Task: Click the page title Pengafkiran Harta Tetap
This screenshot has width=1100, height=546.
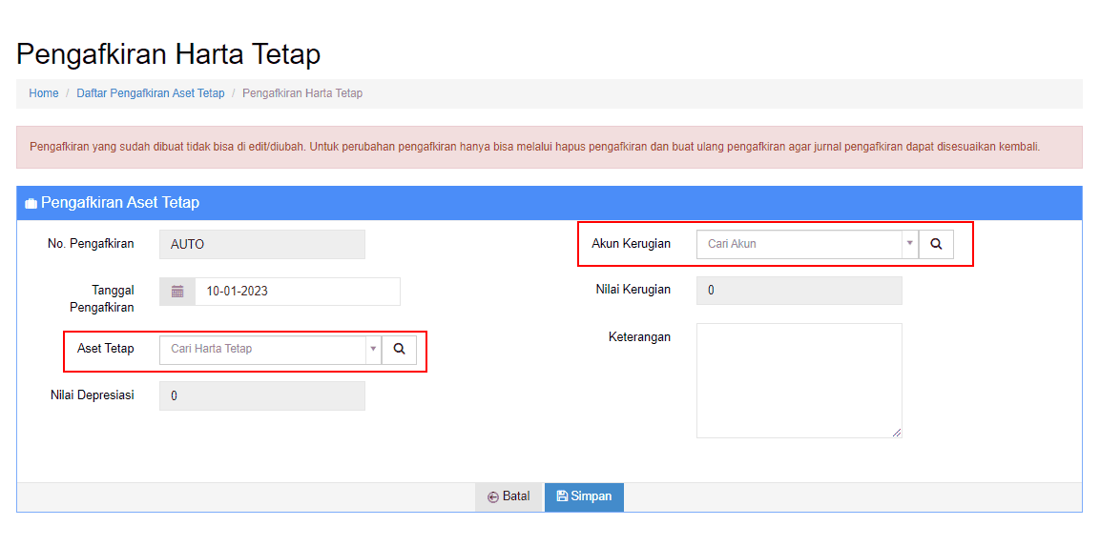Action: click(168, 54)
